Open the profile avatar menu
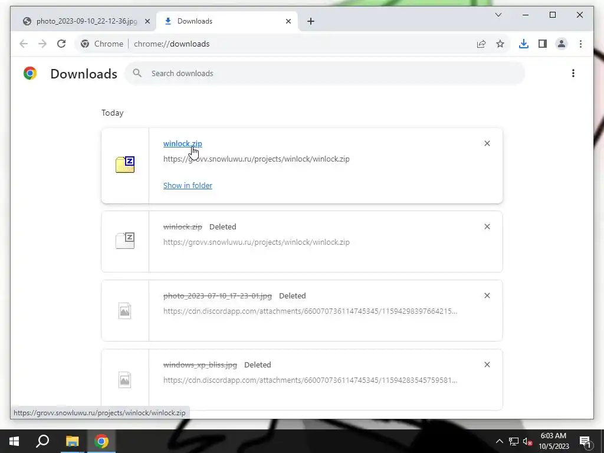Image resolution: width=604 pixels, height=453 pixels. (x=562, y=44)
